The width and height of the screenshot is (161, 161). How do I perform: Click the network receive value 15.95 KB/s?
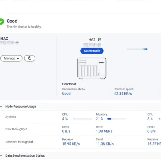click(x=71, y=144)
